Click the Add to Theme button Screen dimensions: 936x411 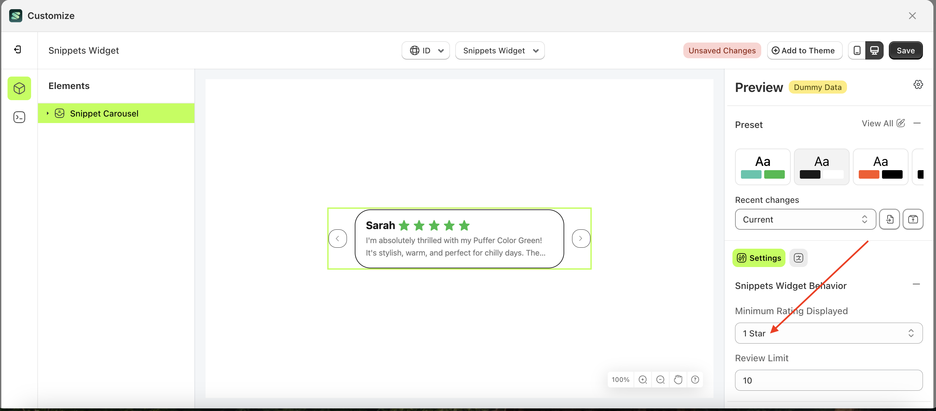pos(804,50)
